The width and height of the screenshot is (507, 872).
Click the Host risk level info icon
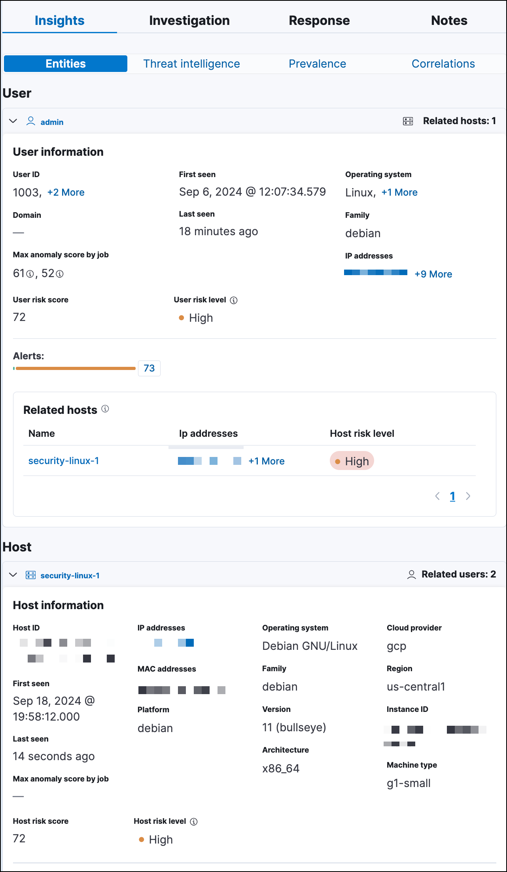(194, 822)
